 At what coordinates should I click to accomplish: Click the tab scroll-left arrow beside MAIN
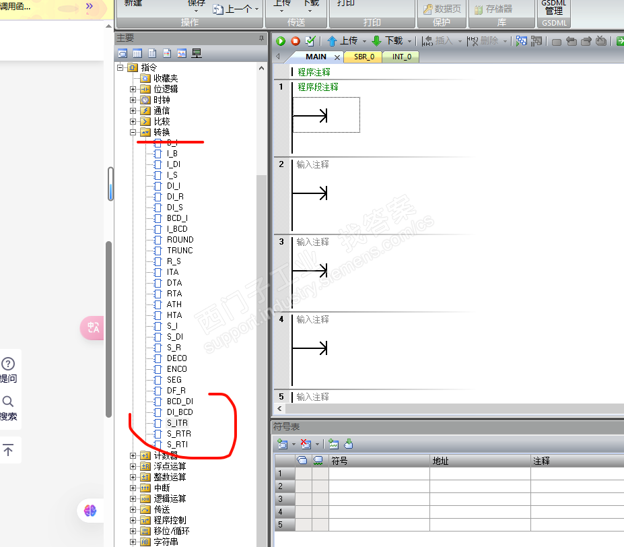[278, 57]
